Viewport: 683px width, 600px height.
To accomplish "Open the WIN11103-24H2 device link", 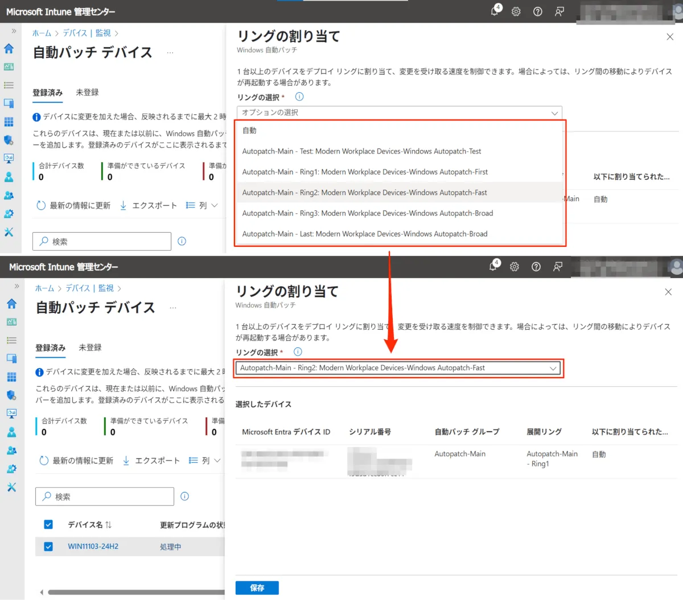I will pos(93,547).
